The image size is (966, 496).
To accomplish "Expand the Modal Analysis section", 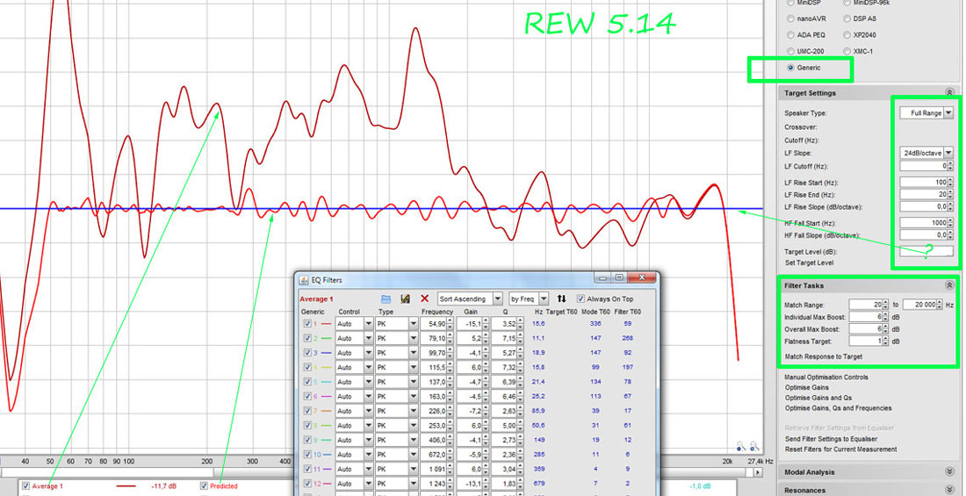I will coord(948,472).
